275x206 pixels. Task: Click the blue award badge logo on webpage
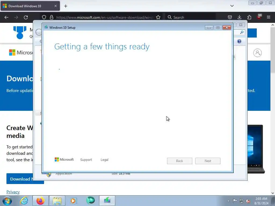coord(20,32)
